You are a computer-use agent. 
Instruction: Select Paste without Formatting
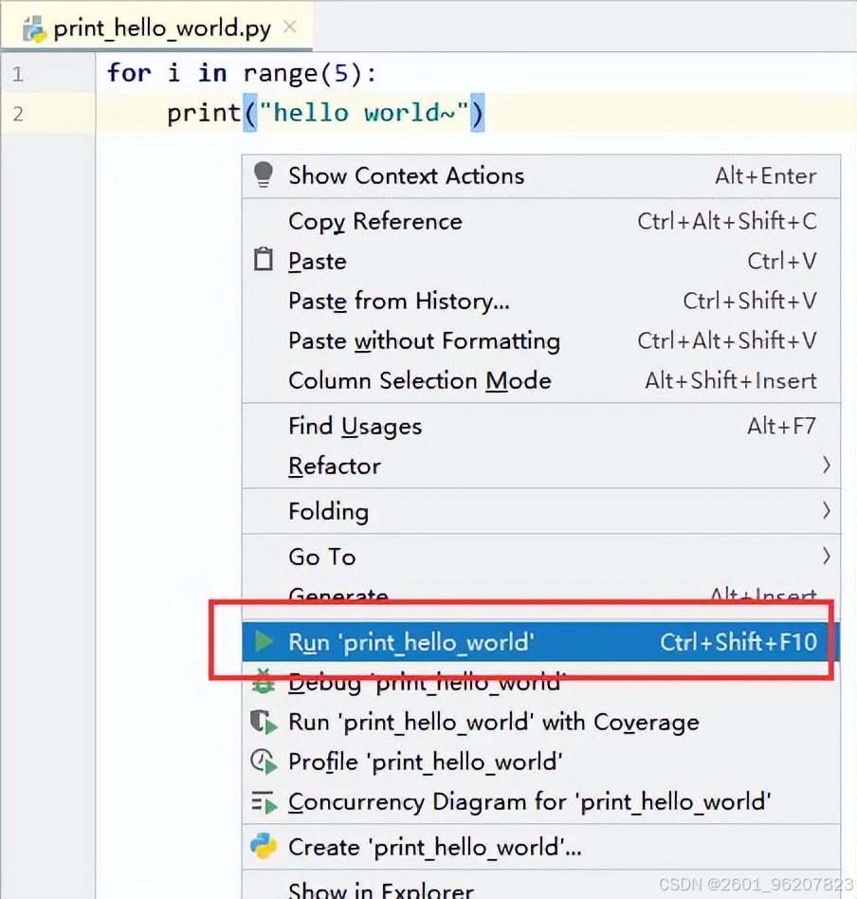tap(541, 340)
